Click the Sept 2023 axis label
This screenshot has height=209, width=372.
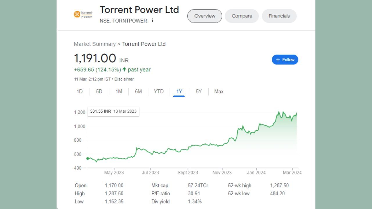pyautogui.click(x=188, y=172)
